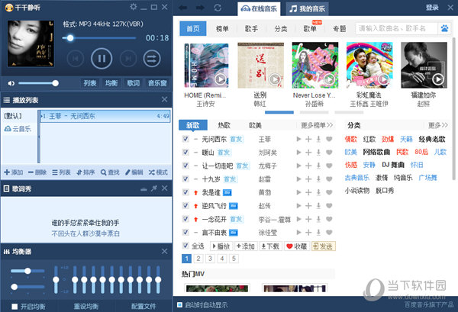Uncheck the checkbox for 暖山

pos(185,152)
